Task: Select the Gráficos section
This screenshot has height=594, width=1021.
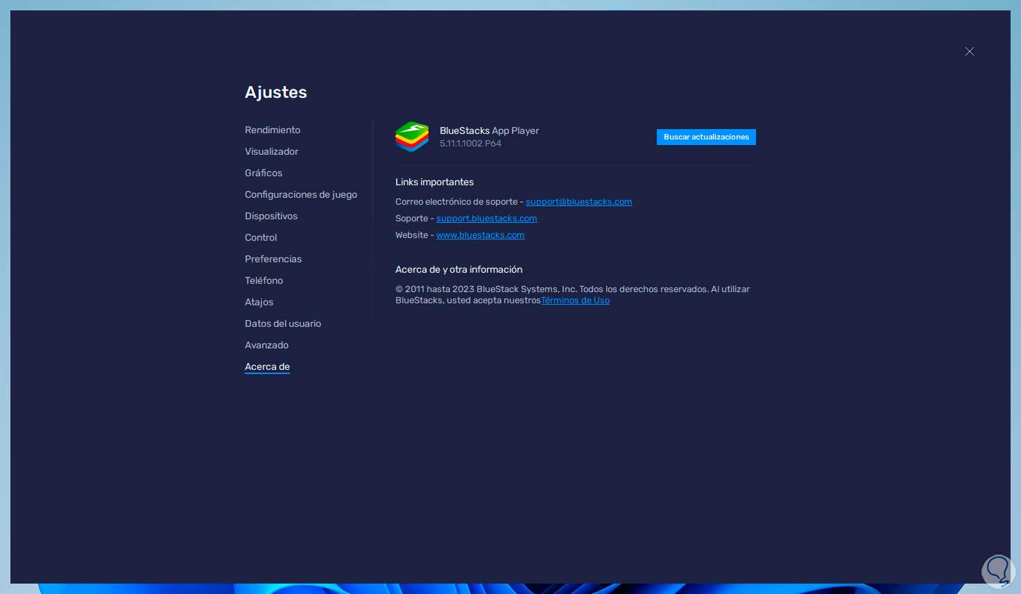Action: pyautogui.click(x=264, y=173)
